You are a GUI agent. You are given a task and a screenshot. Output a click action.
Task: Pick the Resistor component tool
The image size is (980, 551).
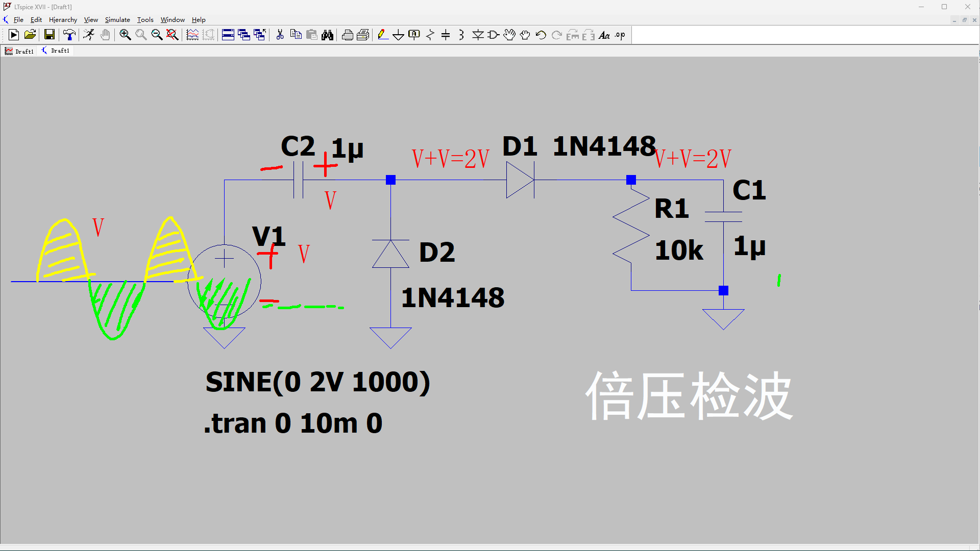coord(430,35)
